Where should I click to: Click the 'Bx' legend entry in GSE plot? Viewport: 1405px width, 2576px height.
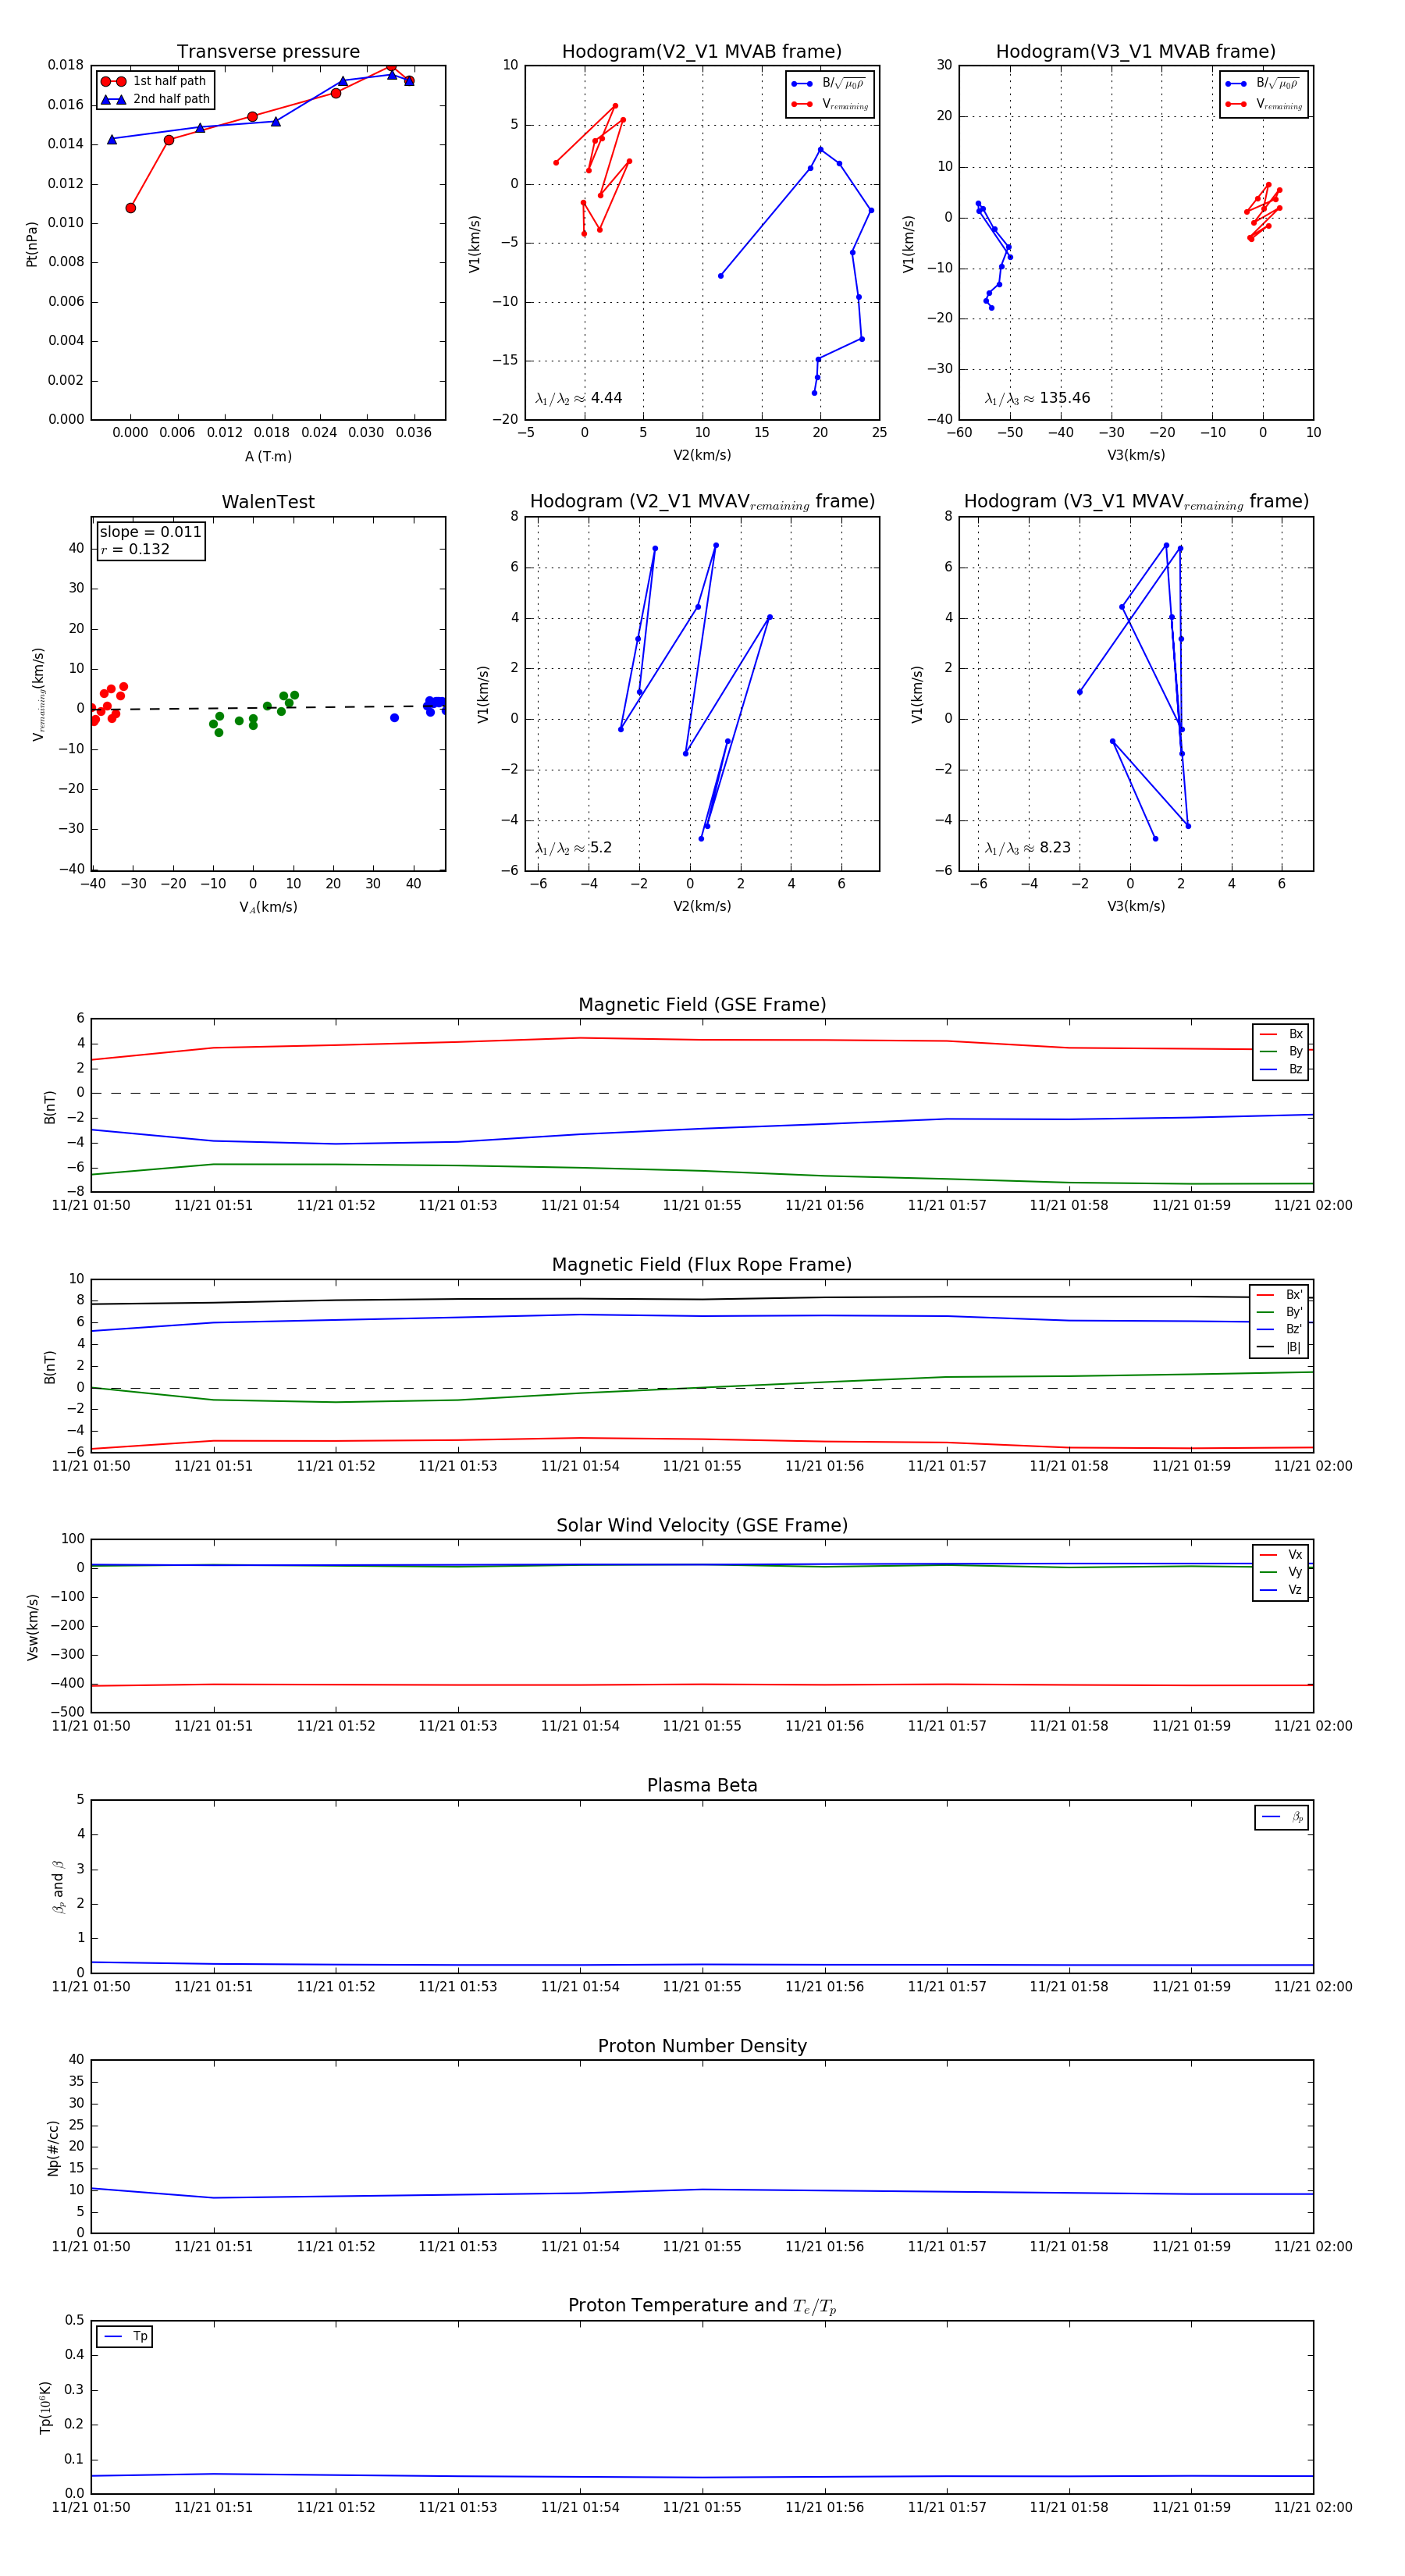coord(1281,1034)
